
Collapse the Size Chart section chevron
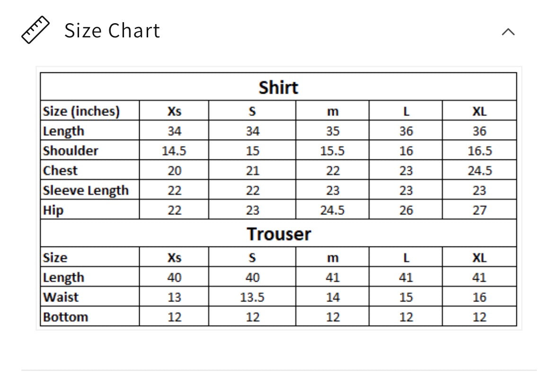point(508,32)
